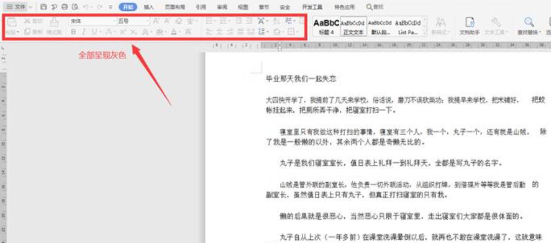Open the 章节 tab
The image size is (551, 243).
tap(264, 7)
